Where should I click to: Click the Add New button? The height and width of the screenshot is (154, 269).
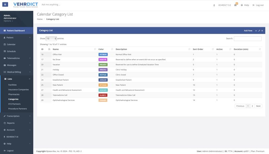coord(248,31)
